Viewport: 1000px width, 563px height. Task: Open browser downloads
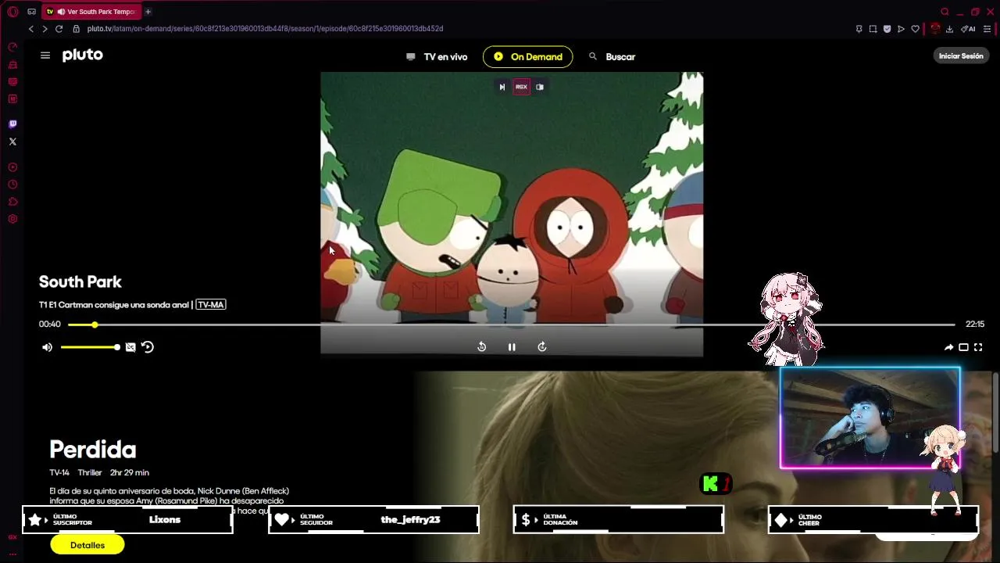(x=949, y=29)
